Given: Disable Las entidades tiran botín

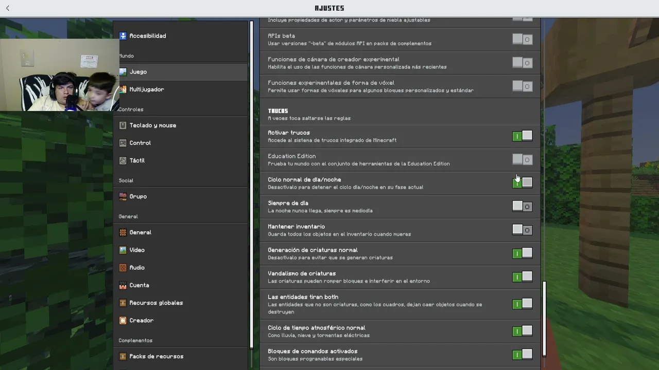Looking at the screenshot, I should coord(522,304).
